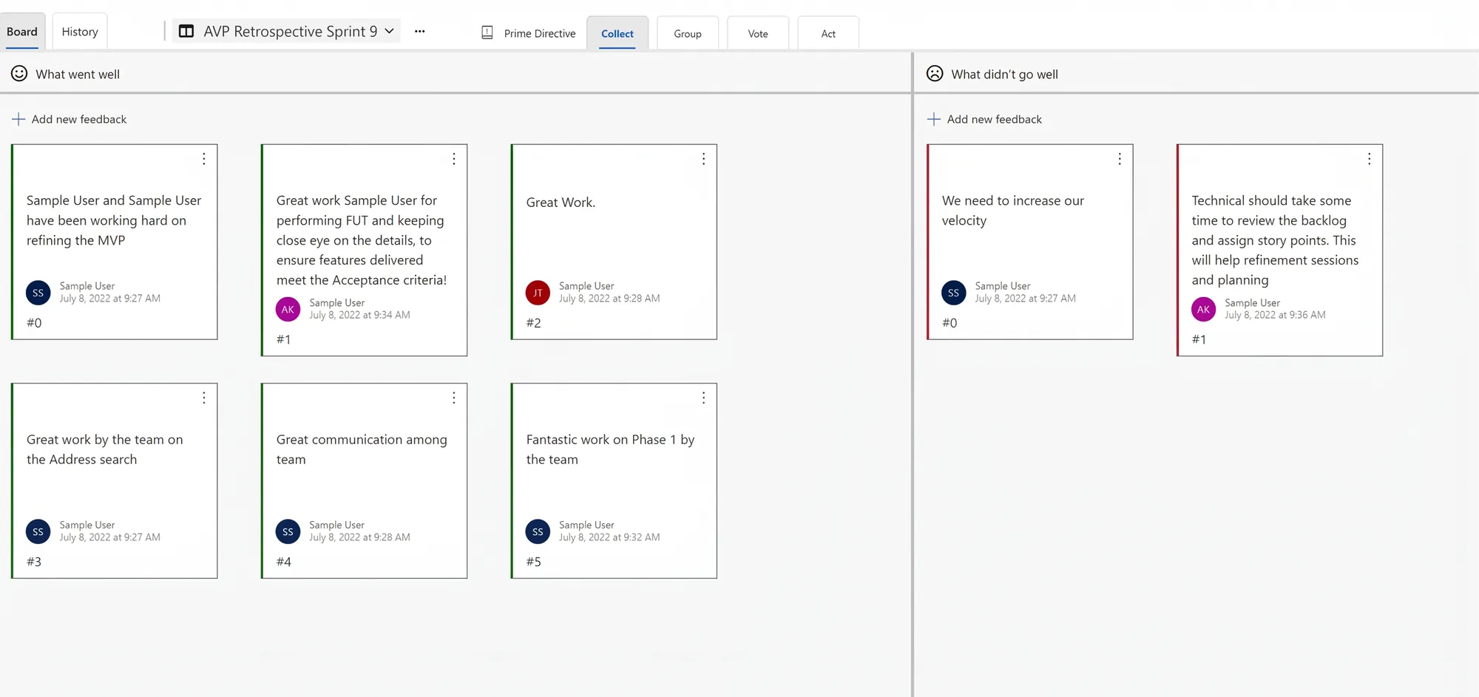Viewport: 1479px width, 697px height.
Task: Click the Prime Directive book icon
Action: (487, 33)
